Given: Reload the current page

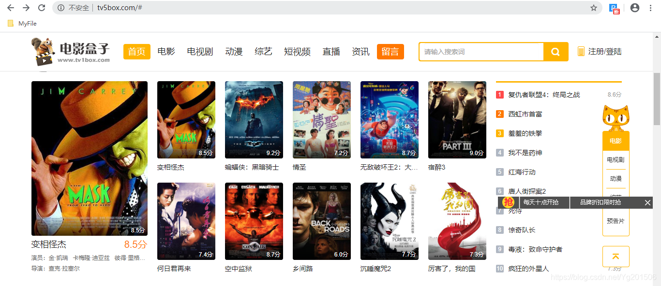Looking at the screenshot, I should [x=42, y=8].
